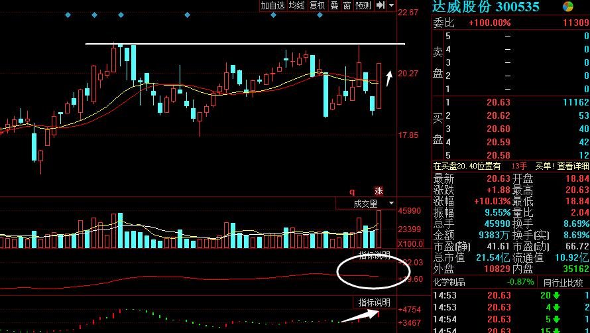Click the sector change -0.87%
Image resolution: width=590 pixels, height=333 pixels.
pos(520,282)
